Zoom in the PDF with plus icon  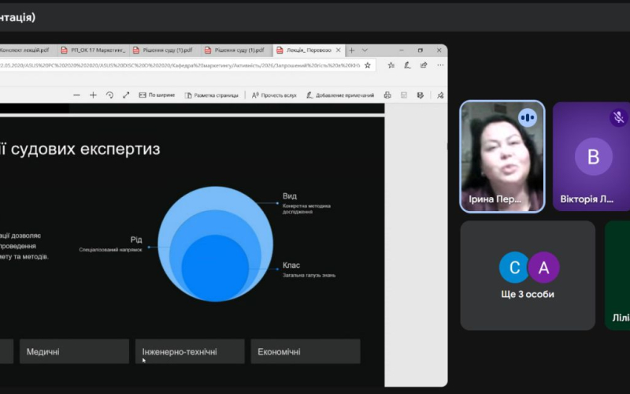[x=93, y=95]
